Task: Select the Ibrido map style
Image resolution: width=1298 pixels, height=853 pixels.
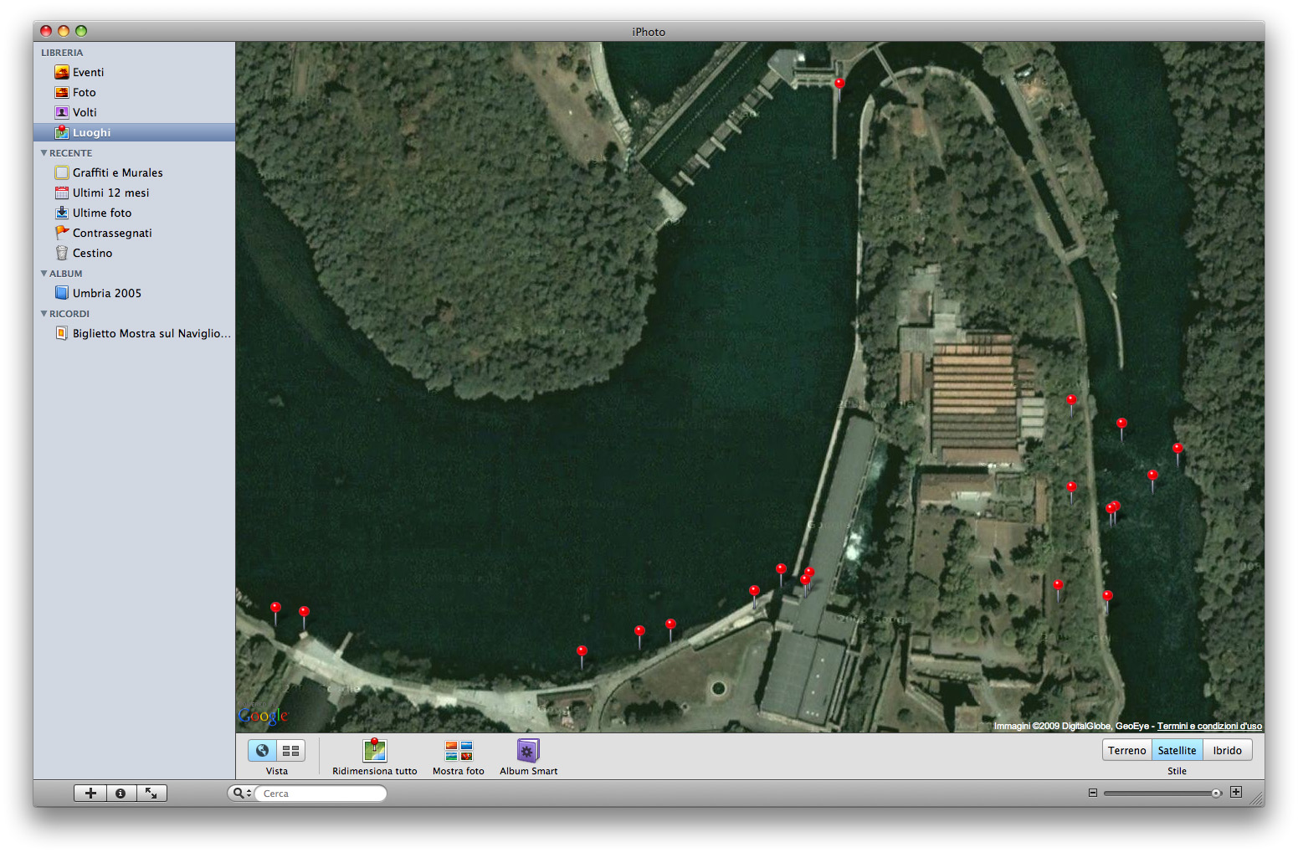Action: click(x=1227, y=750)
